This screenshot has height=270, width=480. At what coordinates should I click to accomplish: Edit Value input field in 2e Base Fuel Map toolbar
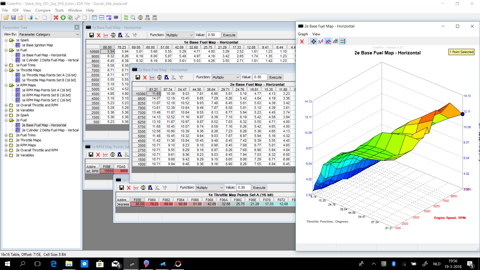258,77
